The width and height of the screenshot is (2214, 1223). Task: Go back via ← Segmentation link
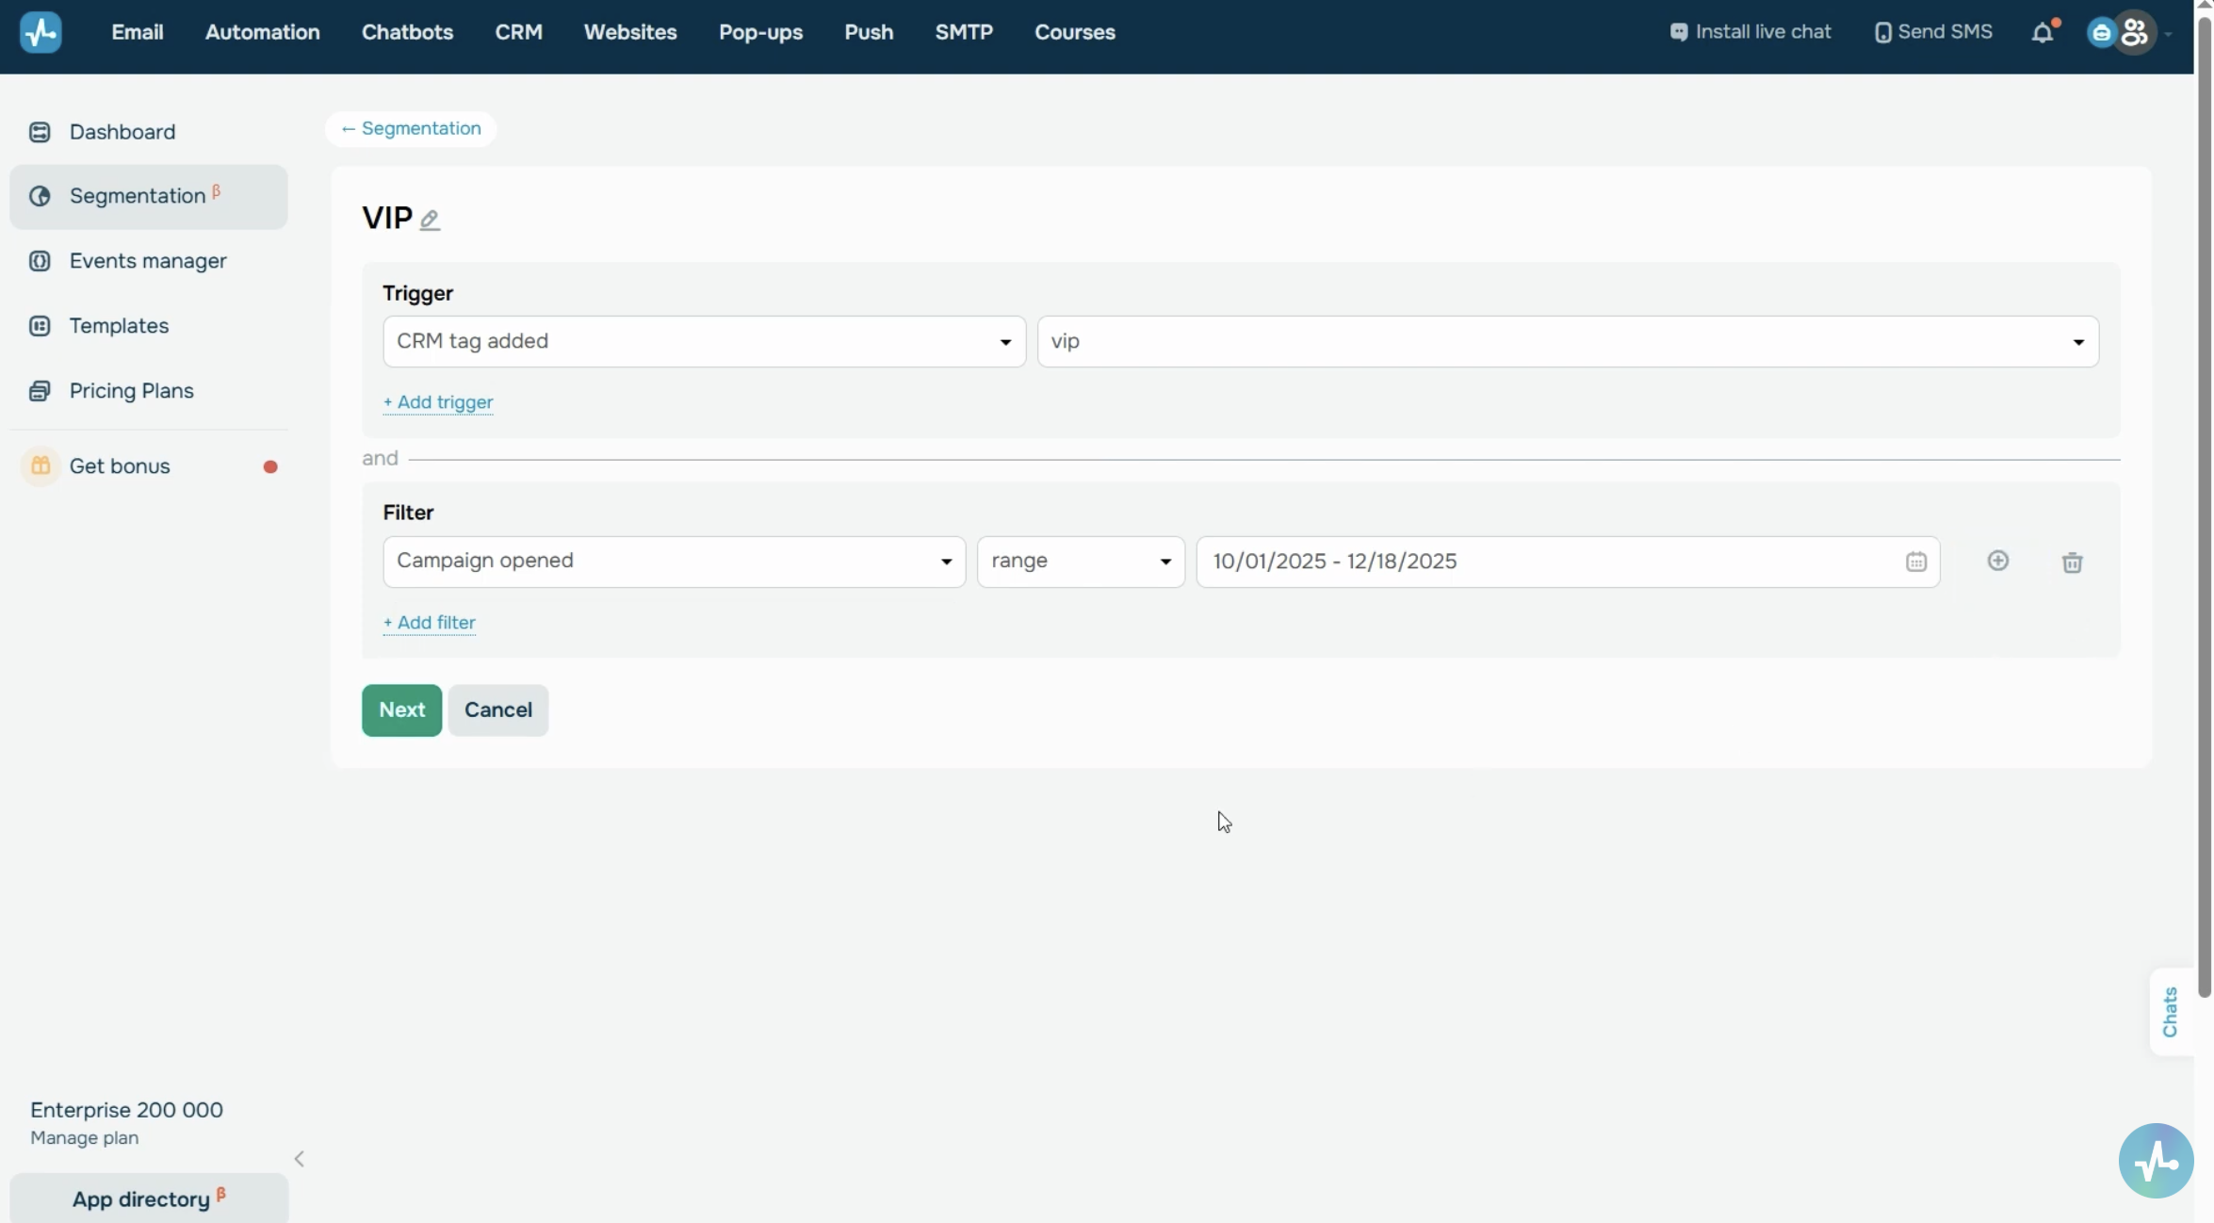[411, 129]
